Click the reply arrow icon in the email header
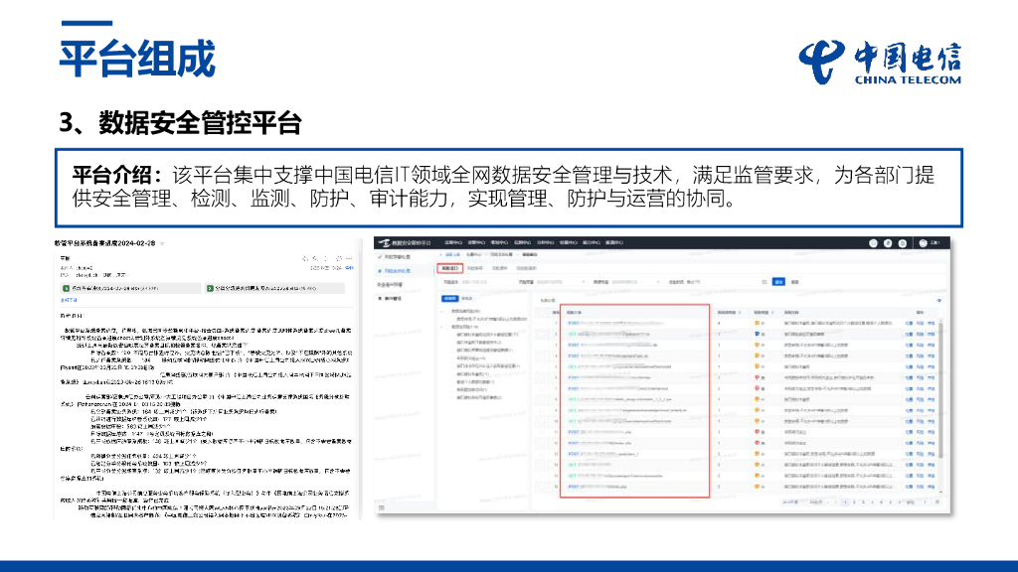The width and height of the screenshot is (1018, 572). coord(304,258)
